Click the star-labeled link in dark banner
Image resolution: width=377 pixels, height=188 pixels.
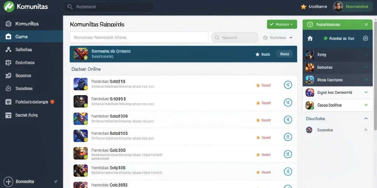(x=263, y=54)
